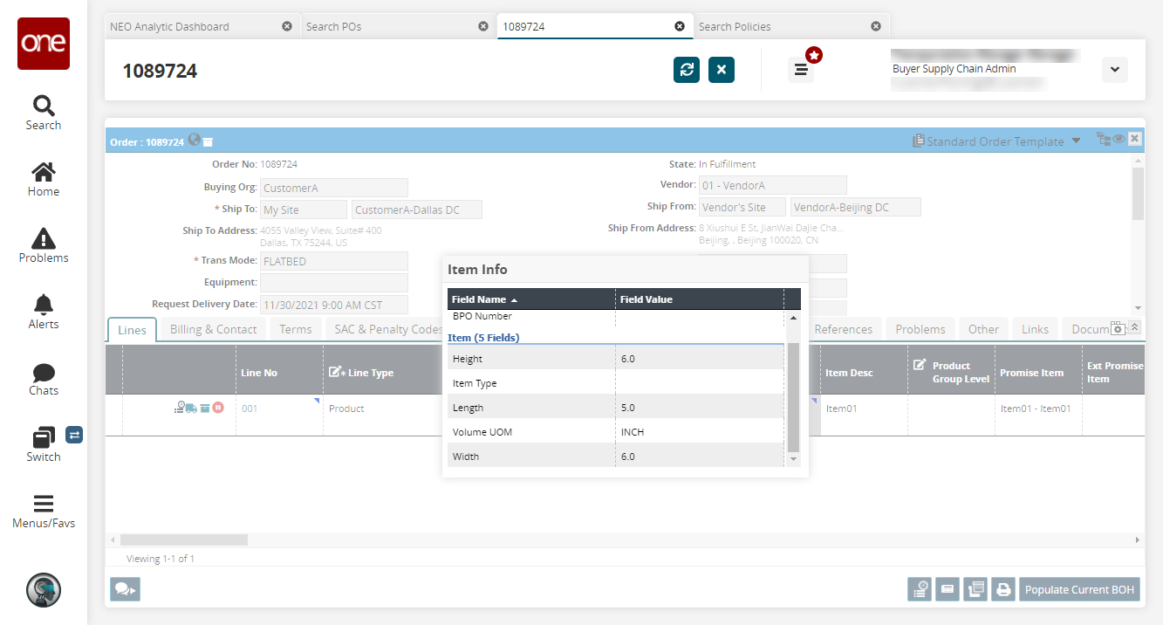Image resolution: width=1163 pixels, height=625 pixels.
Task: Toggle the eye visibility icon in order header
Action: [1119, 139]
